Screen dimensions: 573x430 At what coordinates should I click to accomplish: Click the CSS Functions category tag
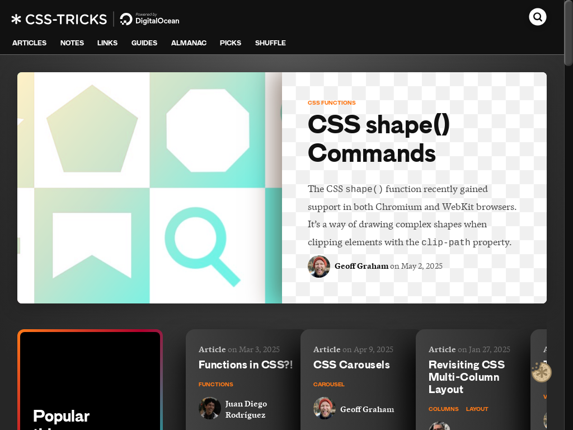331,103
